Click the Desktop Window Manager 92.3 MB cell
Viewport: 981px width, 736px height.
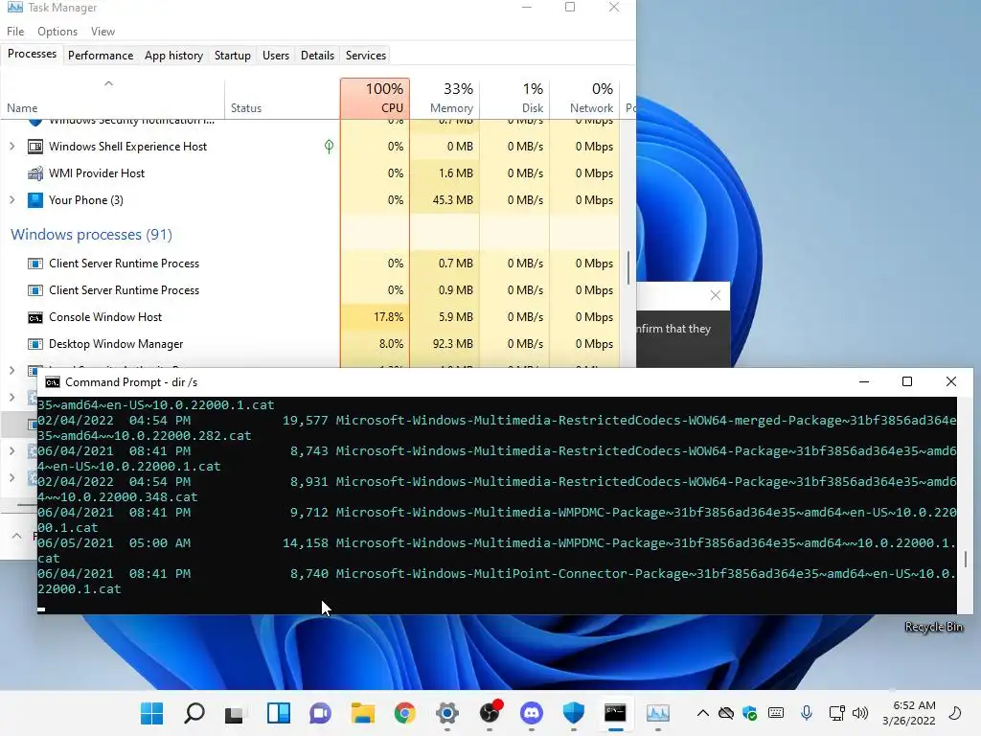[x=445, y=344]
